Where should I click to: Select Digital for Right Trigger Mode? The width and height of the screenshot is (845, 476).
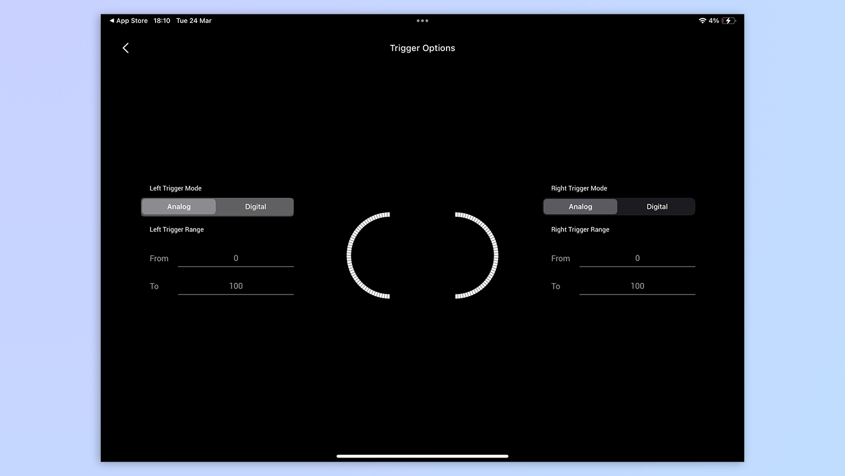click(656, 206)
